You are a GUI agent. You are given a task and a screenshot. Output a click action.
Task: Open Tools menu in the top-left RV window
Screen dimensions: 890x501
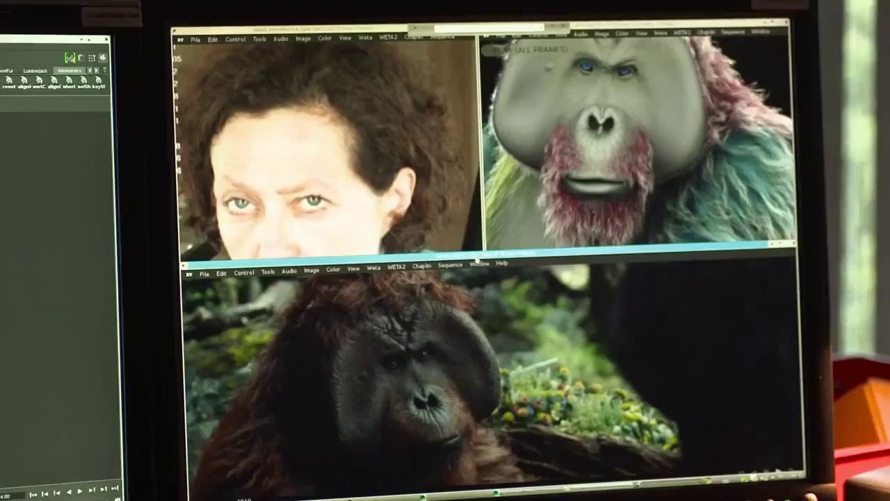point(259,39)
